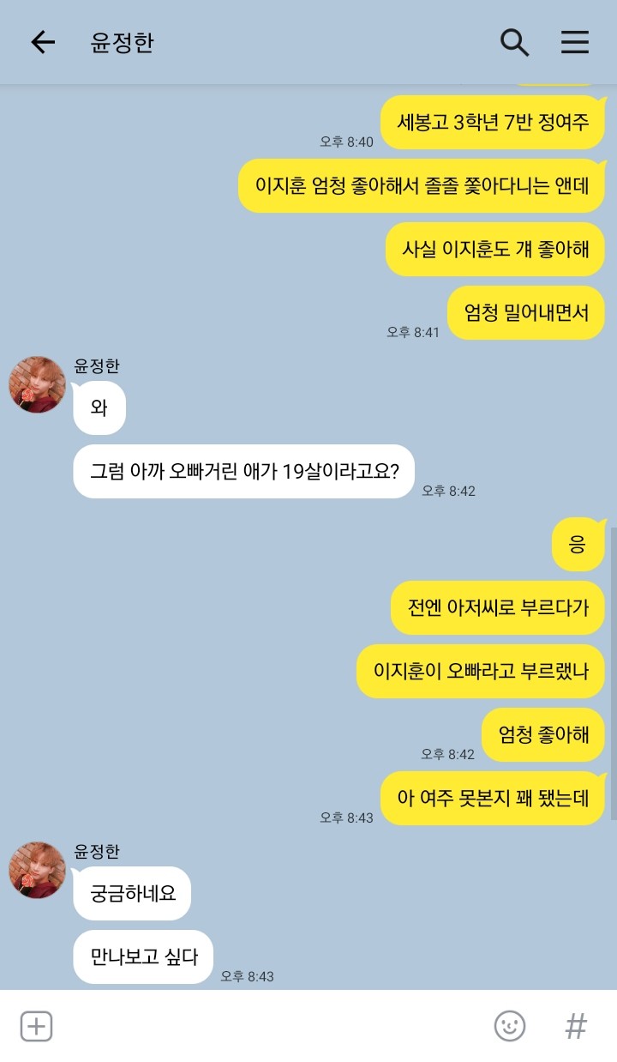The width and height of the screenshot is (617, 1062).
Task: Select the '세봉고 3학년 7반 정여주' message
Action: tap(493, 122)
